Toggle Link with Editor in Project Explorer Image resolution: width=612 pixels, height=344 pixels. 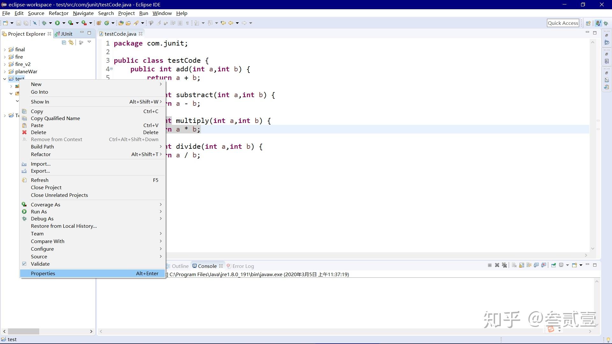(x=71, y=42)
